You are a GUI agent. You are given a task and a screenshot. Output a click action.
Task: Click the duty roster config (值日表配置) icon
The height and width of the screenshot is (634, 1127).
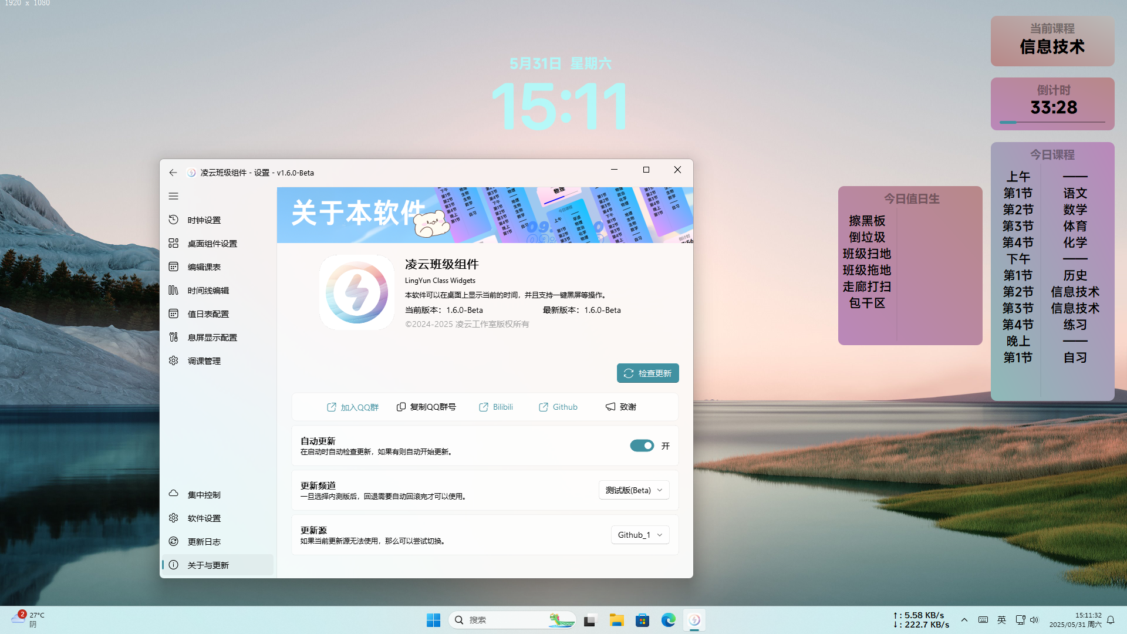173,313
